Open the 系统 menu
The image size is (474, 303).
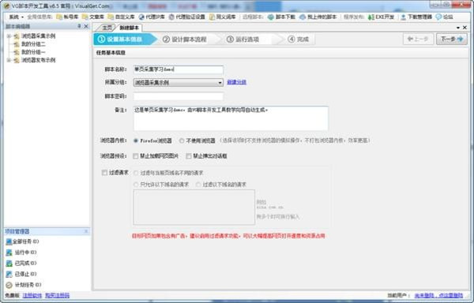coord(16,17)
